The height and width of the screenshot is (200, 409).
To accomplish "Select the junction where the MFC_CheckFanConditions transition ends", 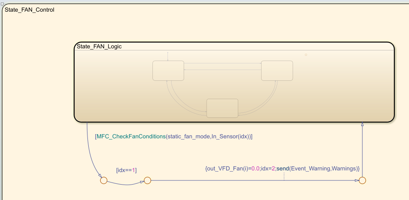I will coord(104,180).
